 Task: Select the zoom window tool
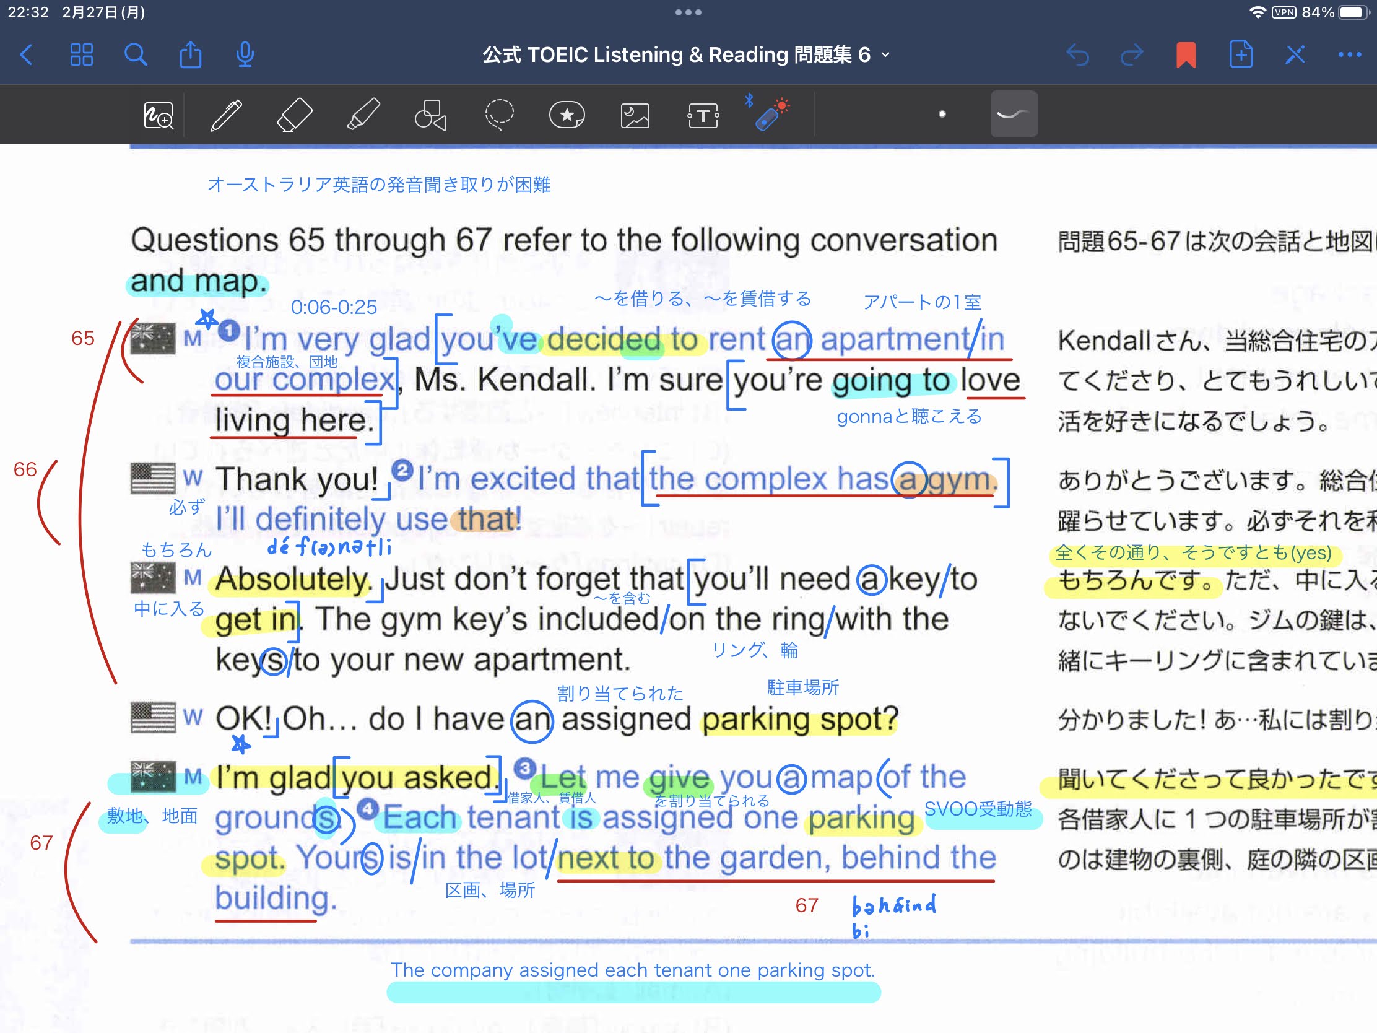tap(158, 115)
